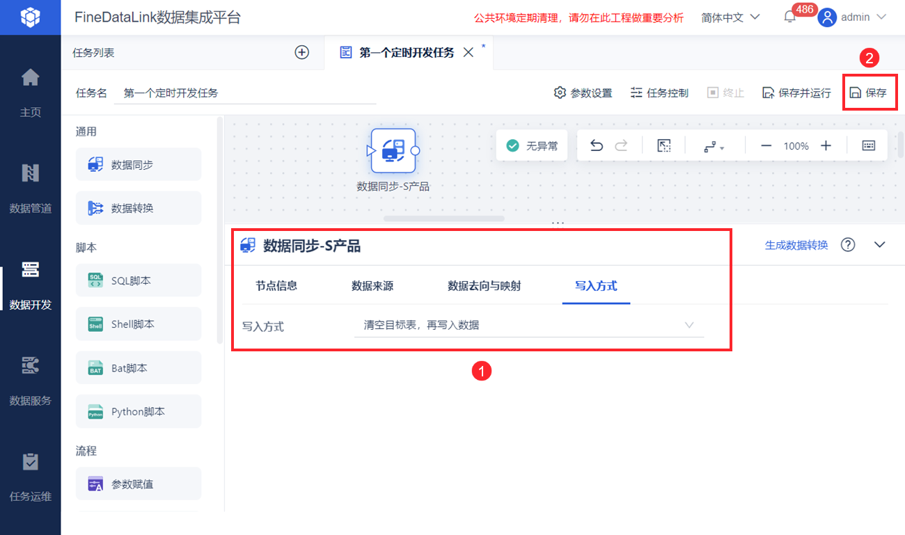The height and width of the screenshot is (535, 905).
Task: Click the 通用 section heading
Action: pos(86,131)
